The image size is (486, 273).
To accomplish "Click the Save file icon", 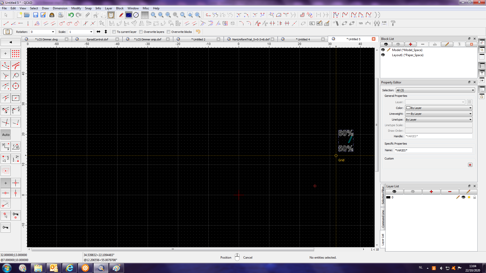I will click(x=35, y=15).
